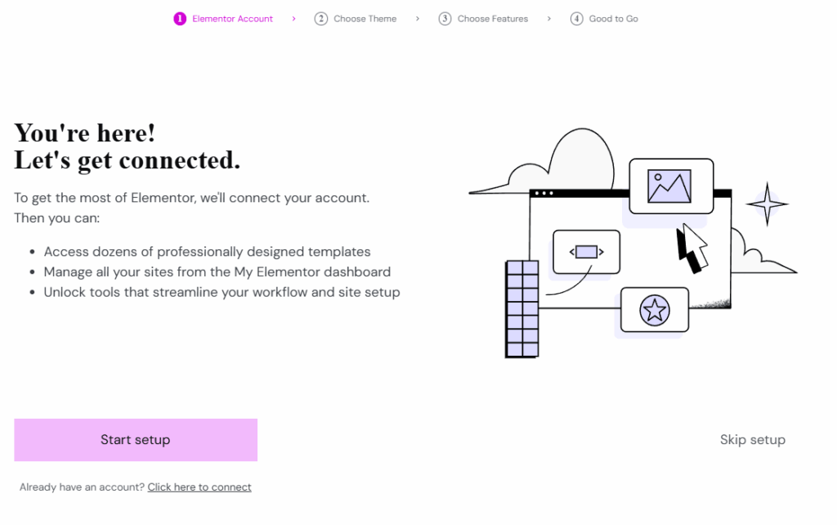Click the step 4 number circle
The height and width of the screenshot is (525, 837).
[577, 19]
